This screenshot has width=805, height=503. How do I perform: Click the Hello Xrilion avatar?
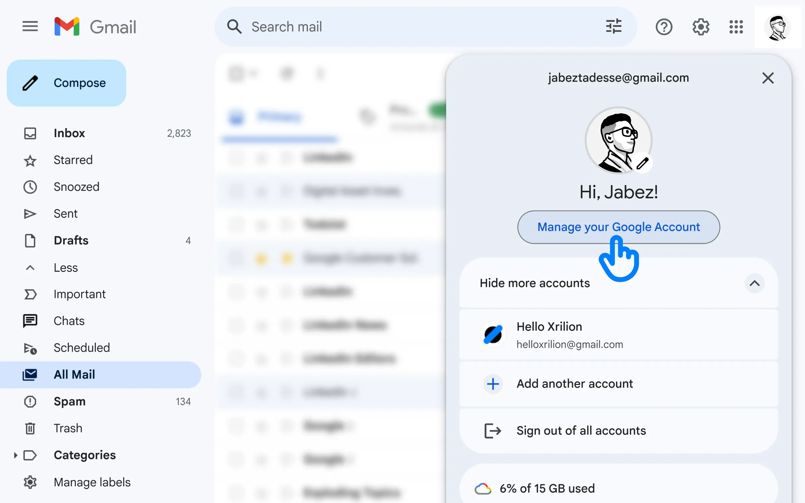493,334
